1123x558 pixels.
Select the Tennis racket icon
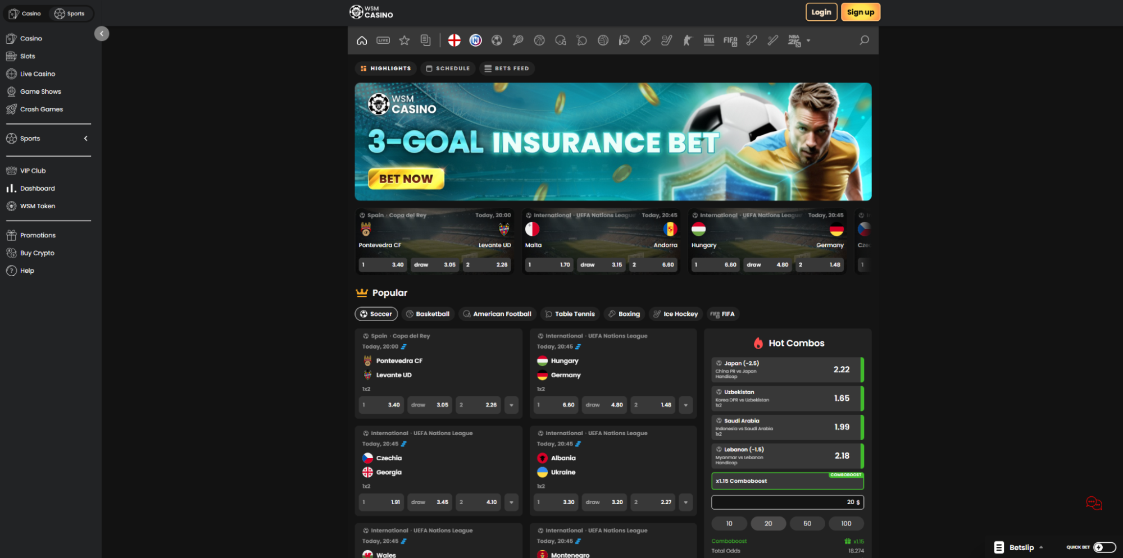point(518,40)
